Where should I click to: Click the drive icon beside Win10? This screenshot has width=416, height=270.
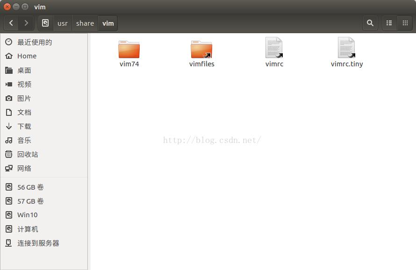pyautogui.click(x=9, y=215)
